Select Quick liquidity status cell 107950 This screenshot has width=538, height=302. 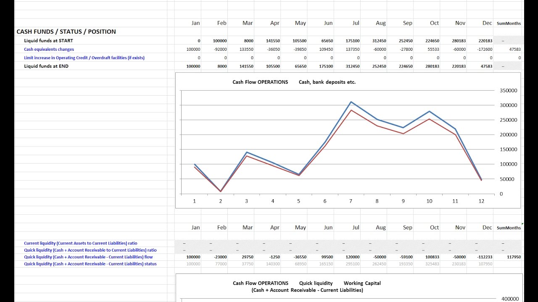(x=485, y=264)
